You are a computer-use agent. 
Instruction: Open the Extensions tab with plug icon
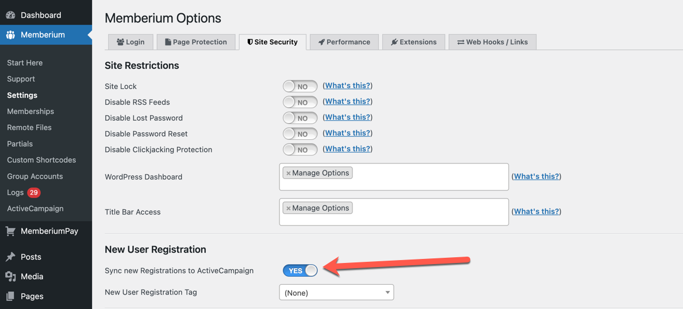click(413, 42)
